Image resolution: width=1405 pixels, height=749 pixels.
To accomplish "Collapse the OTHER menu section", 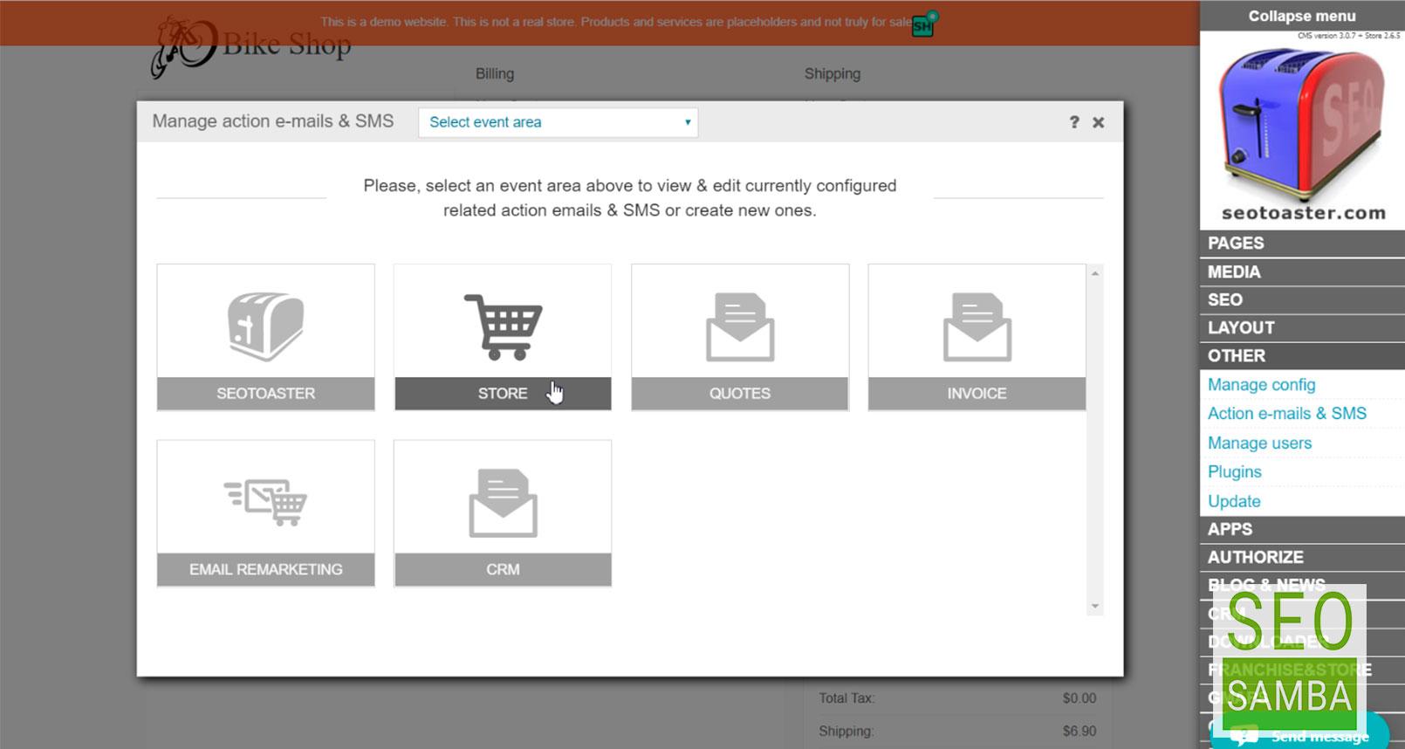I will coord(1302,355).
